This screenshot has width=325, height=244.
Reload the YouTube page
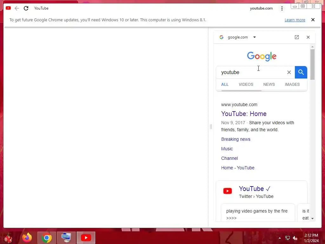pyautogui.click(x=26, y=8)
